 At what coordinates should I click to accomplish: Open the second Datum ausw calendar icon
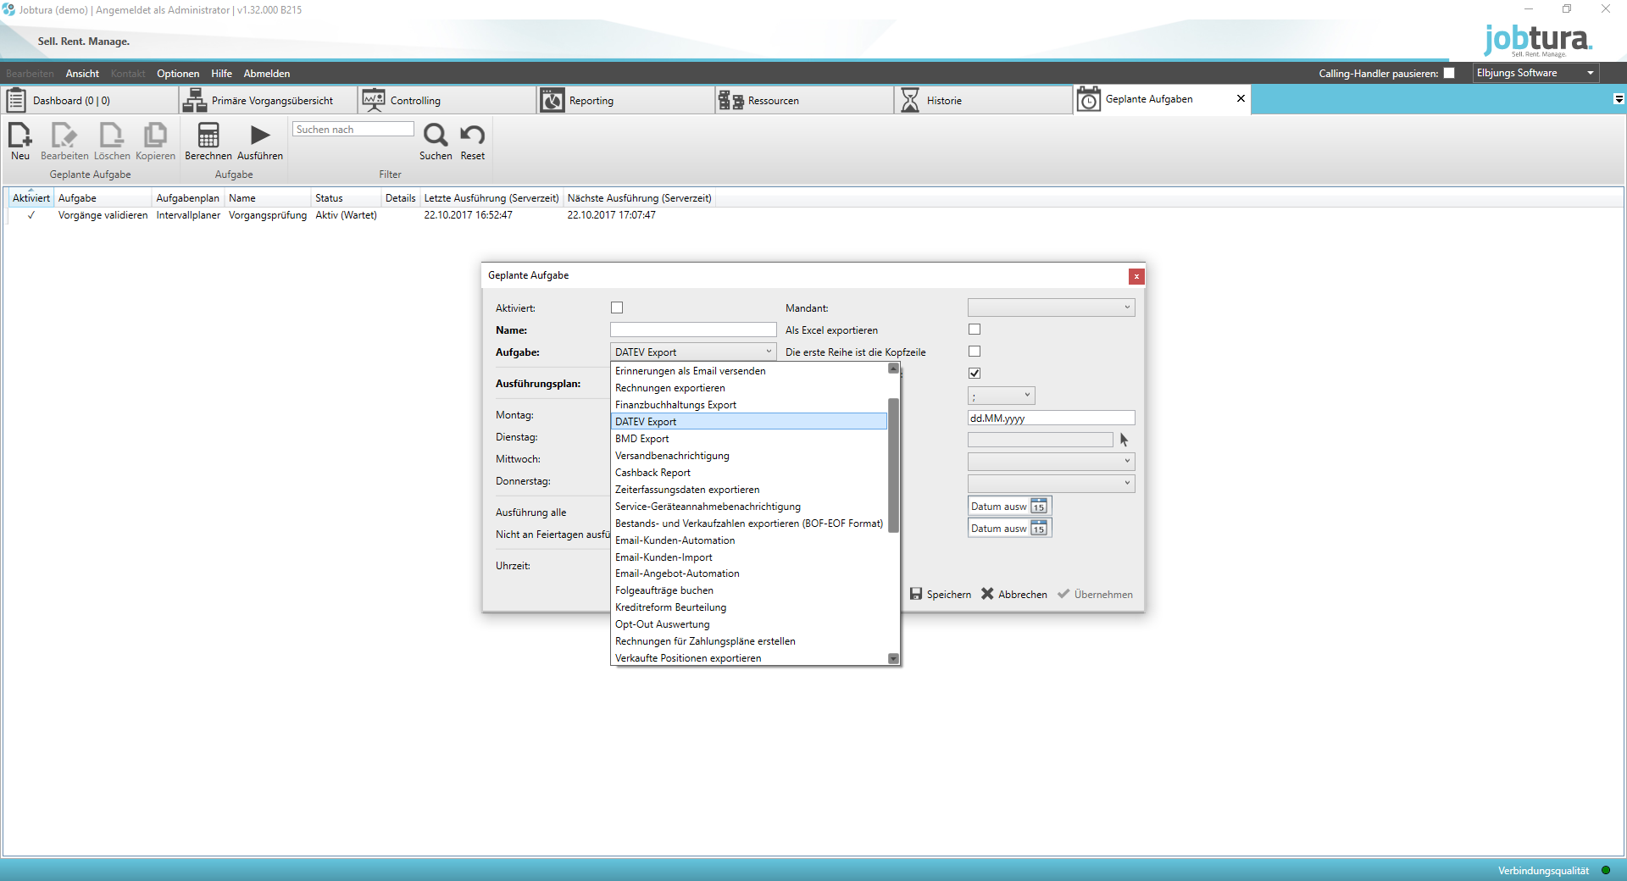[x=1039, y=528]
